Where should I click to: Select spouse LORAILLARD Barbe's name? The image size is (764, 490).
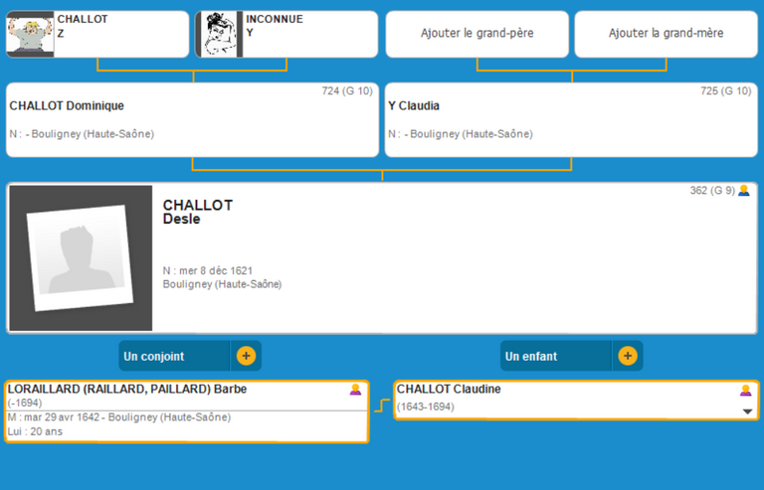click(x=127, y=390)
